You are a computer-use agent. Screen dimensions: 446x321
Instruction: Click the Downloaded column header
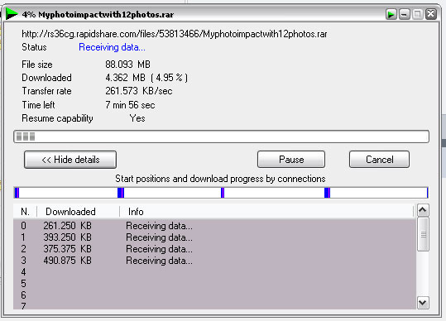78,212
